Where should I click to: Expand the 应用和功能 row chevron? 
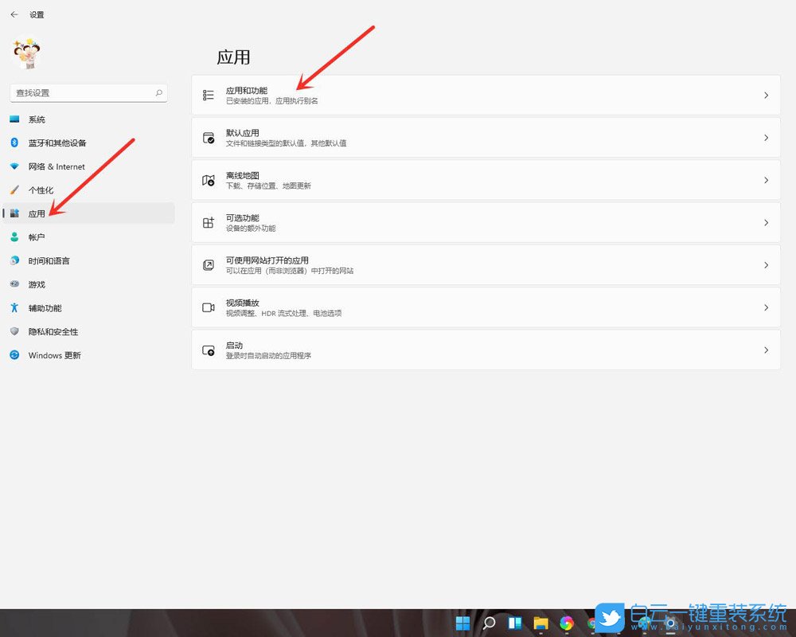click(x=766, y=96)
